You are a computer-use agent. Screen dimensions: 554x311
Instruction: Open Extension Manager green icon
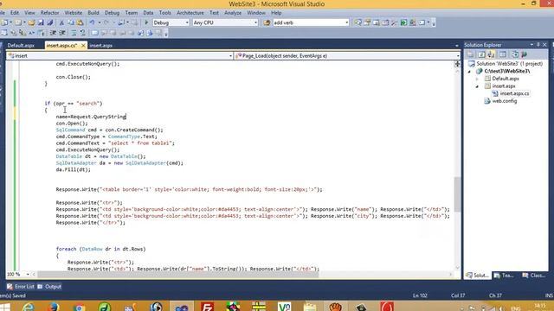coord(403,22)
